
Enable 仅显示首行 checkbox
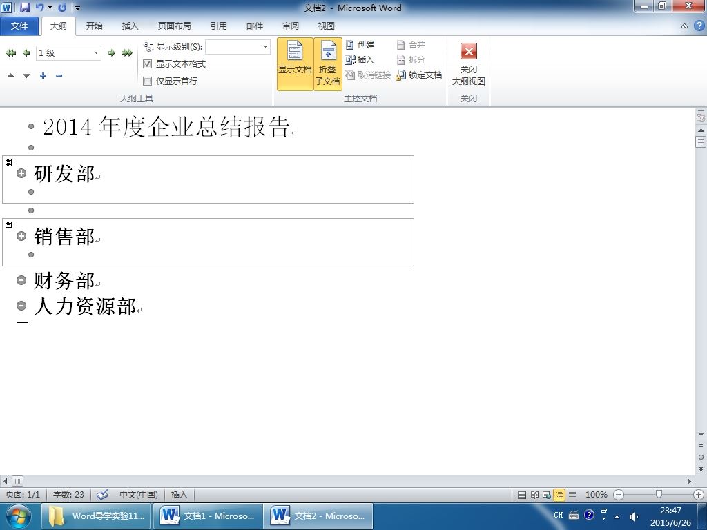(147, 81)
